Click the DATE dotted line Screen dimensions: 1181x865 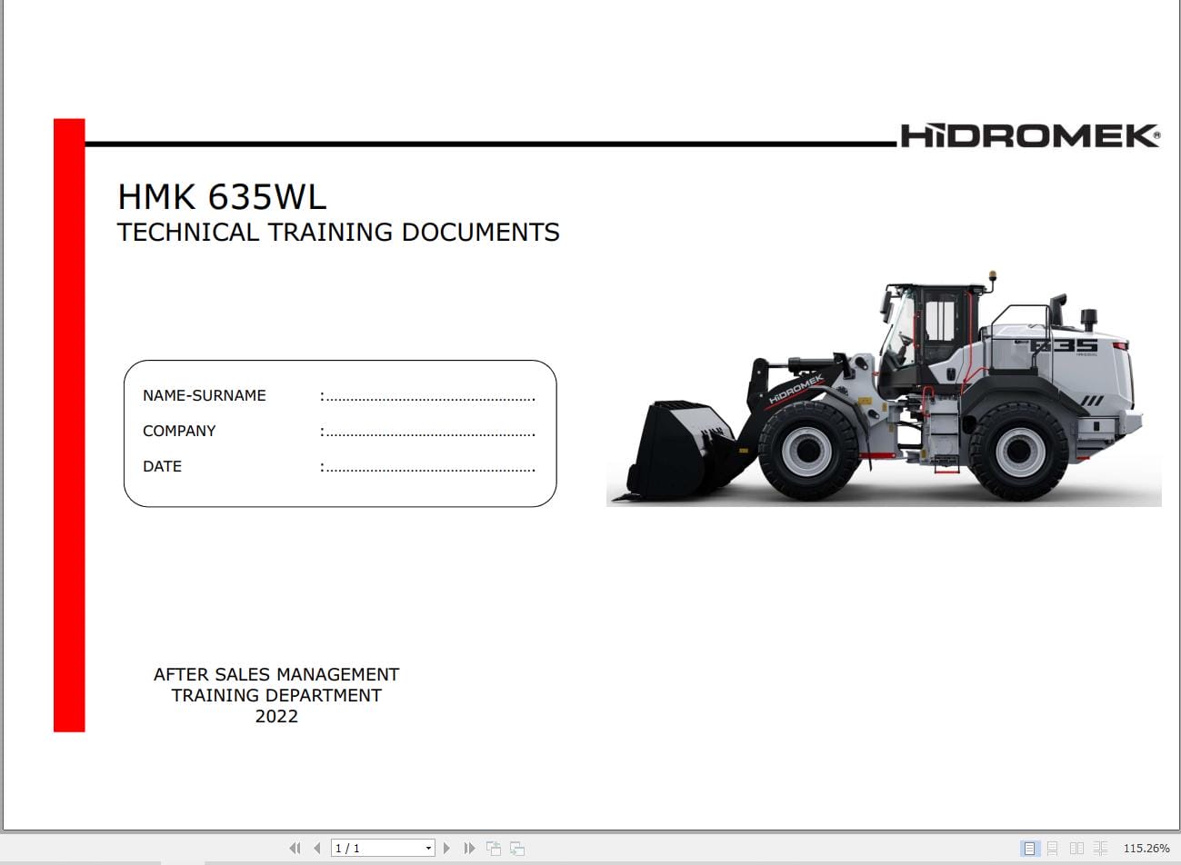427,468
